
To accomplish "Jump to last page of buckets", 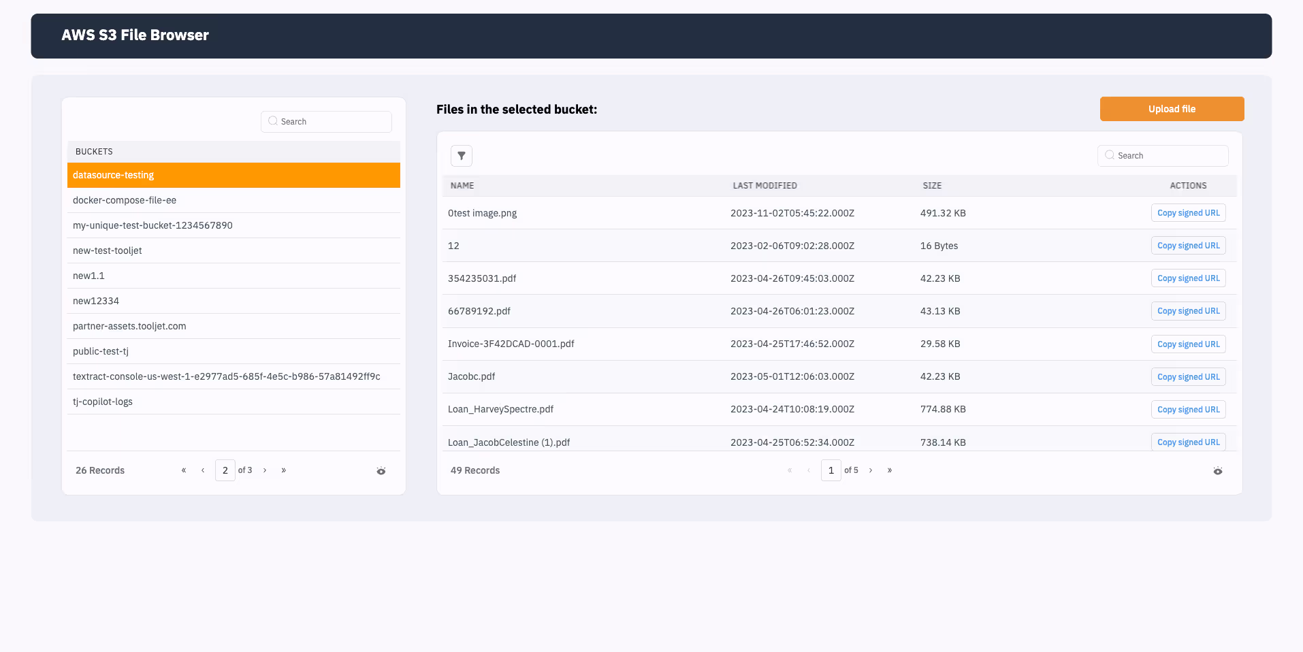I will coord(284,470).
